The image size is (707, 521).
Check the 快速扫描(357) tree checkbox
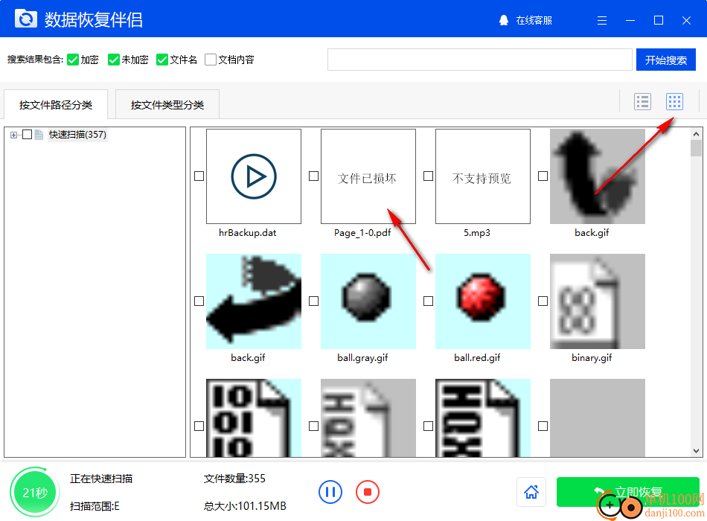click(x=27, y=135)
